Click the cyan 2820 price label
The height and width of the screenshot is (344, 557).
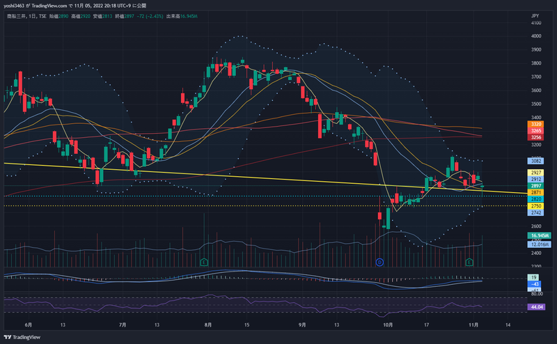point(535,199)
